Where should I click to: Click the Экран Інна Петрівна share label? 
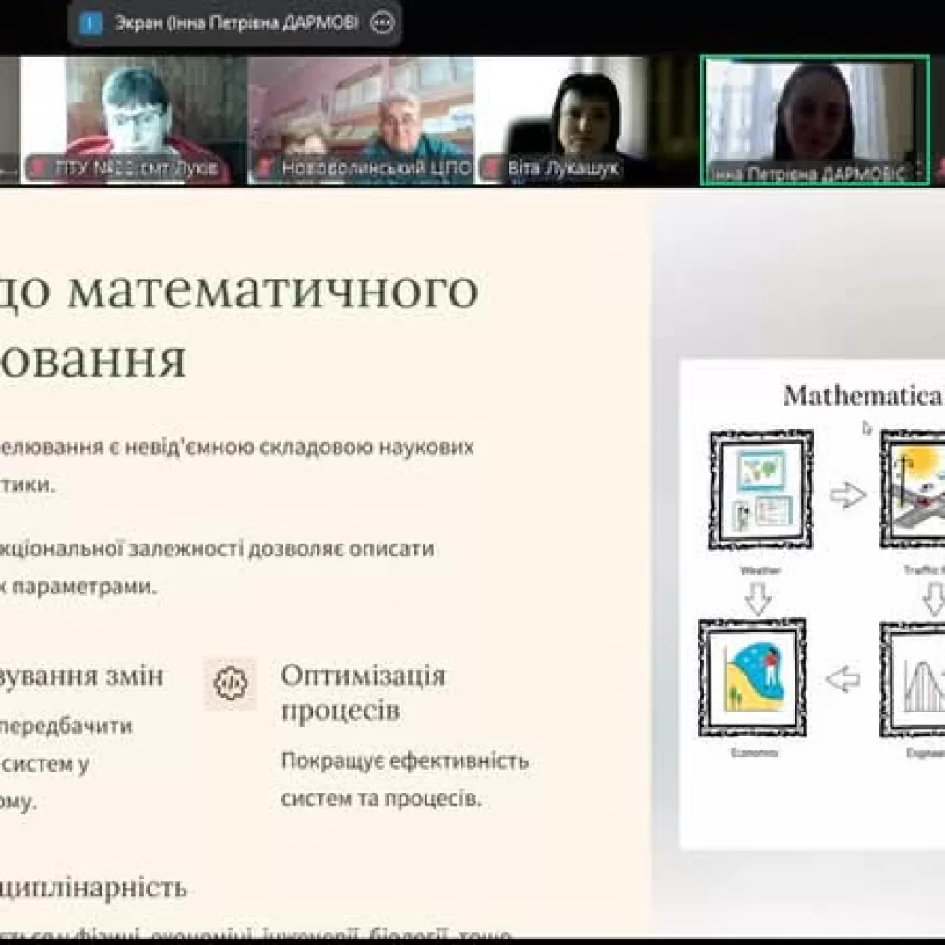[x=236, y=23]
